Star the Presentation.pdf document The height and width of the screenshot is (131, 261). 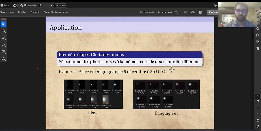point(21,6)
